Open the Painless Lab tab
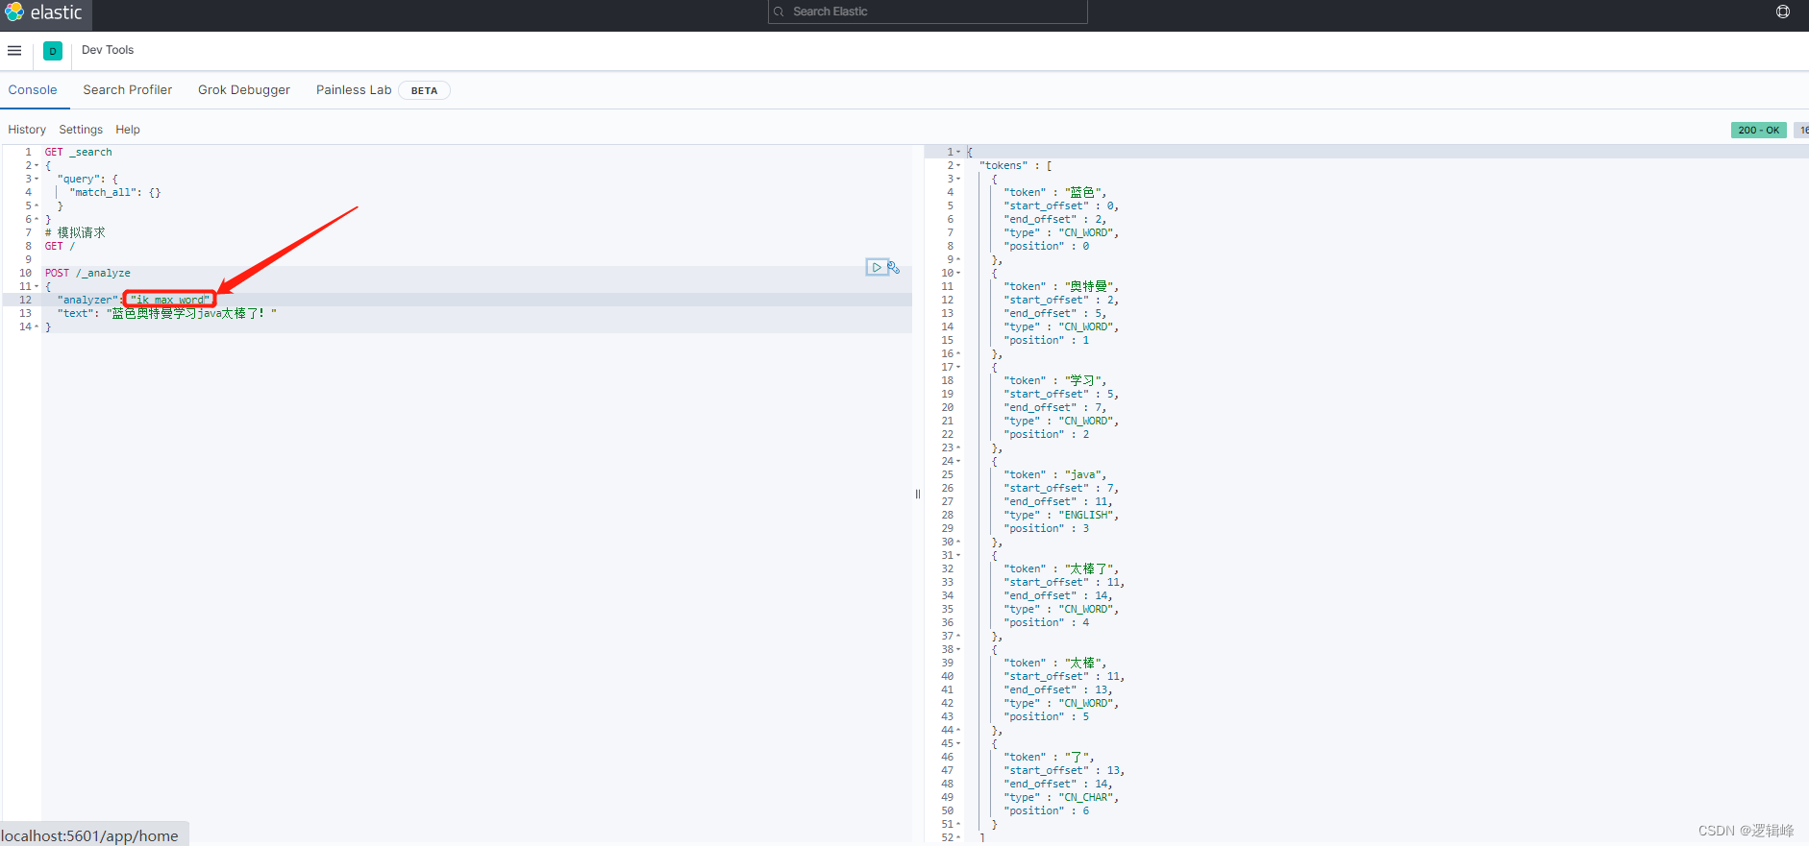 click(354, 90)
